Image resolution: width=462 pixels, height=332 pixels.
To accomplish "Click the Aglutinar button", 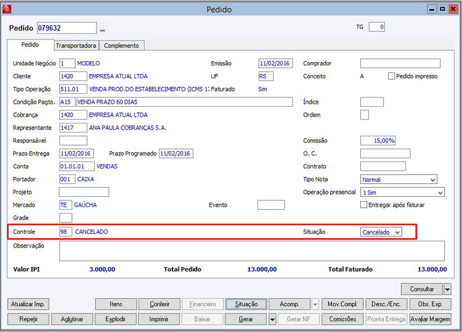I will pyautogui.click(x=72, y=319).
